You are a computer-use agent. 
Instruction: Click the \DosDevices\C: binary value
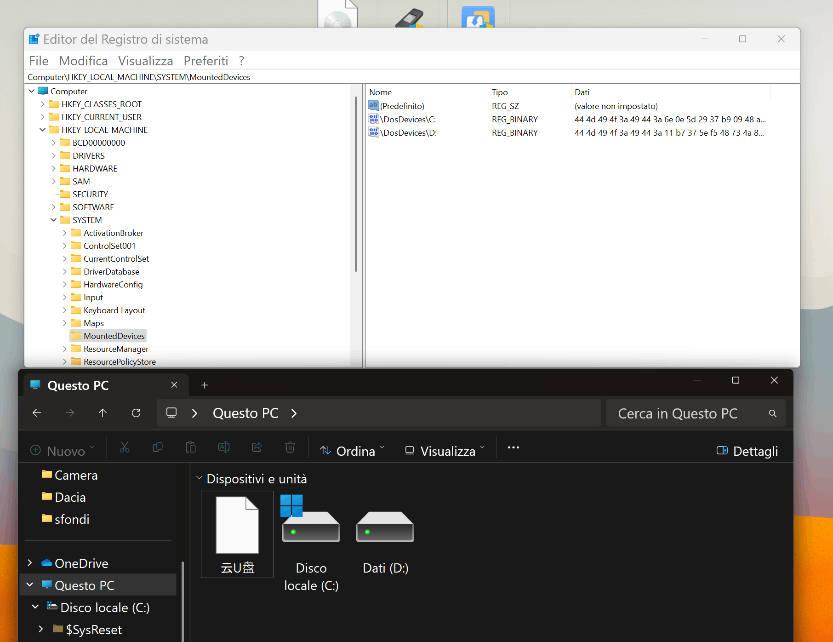click(408, 120)
